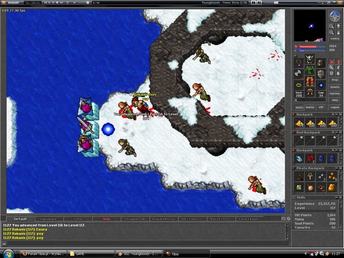This screenshot has height=258, width=344.
Task: Open the Quests log
Action: pos(335,87)
